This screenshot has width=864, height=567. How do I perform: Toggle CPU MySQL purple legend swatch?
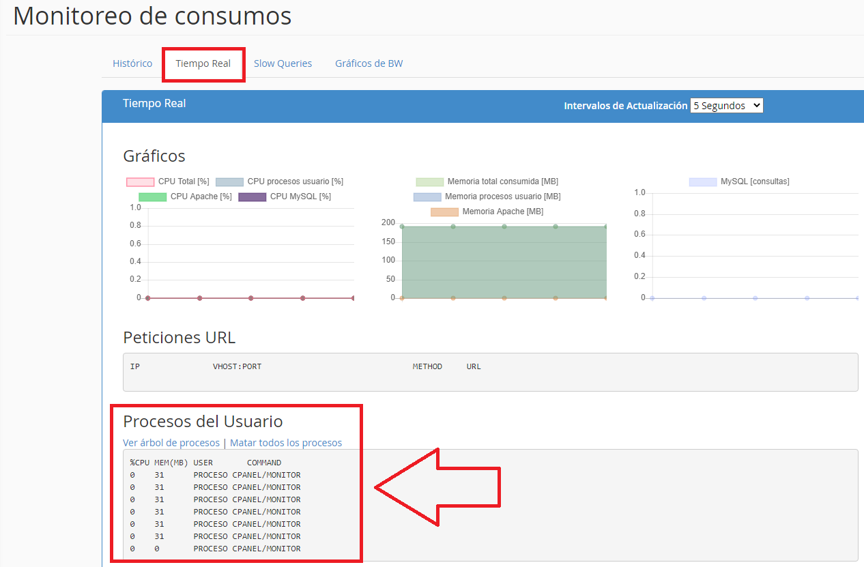point(252,197)
